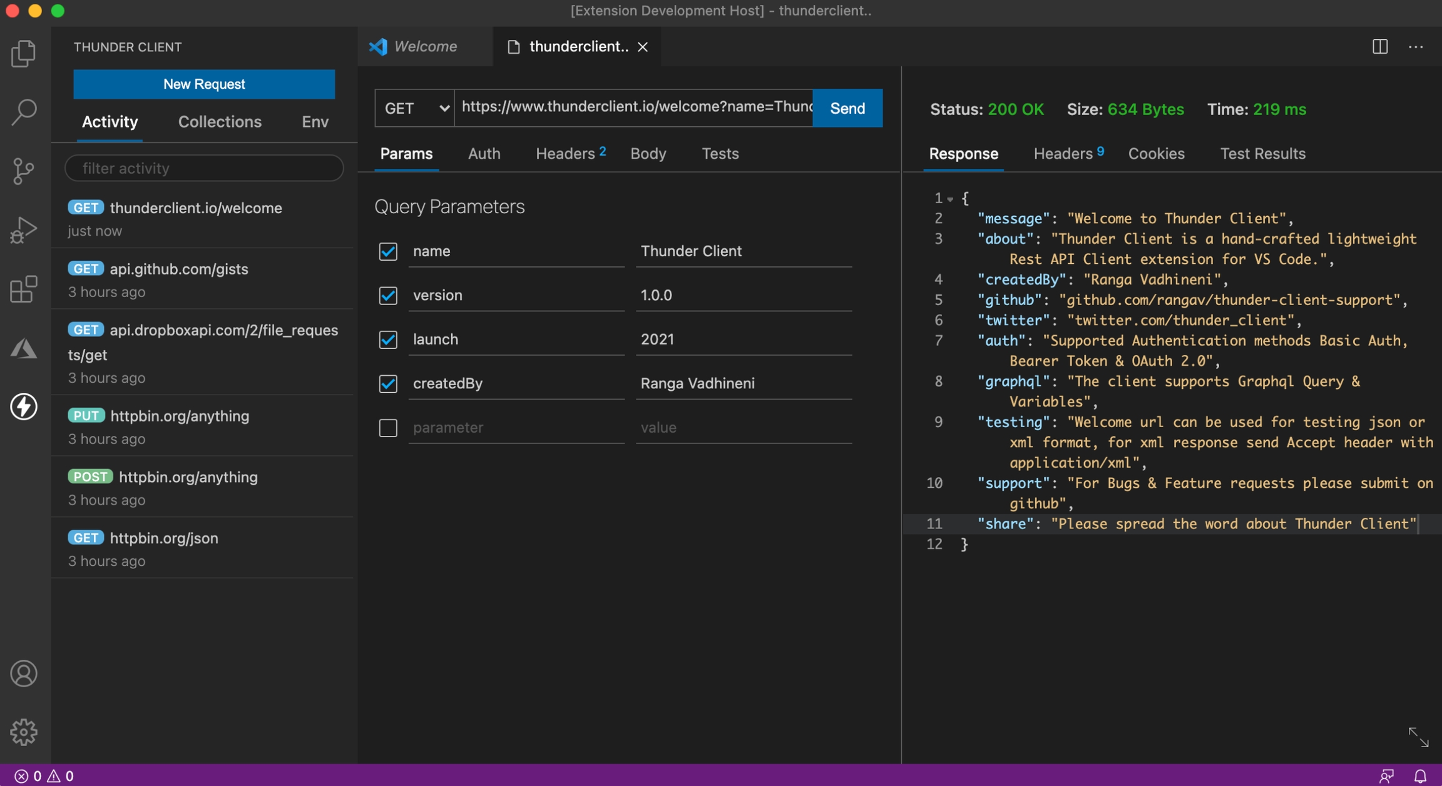Open the Extensions view icon
The width and height of the screenshot is (1442, 786).
24,289
